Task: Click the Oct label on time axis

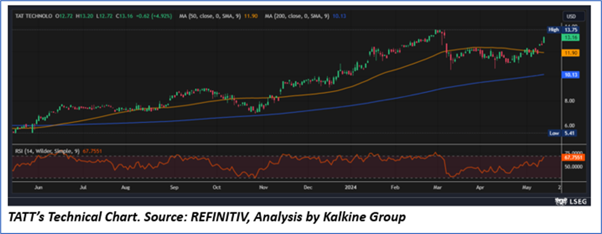Action: 217,188
